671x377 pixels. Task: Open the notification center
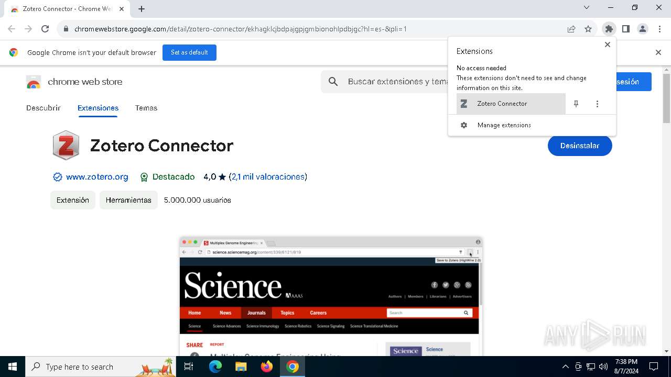point(654,367)
